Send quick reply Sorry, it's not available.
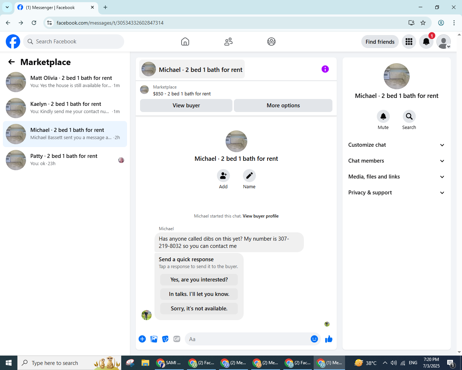The image size is (462, 370). point(199,309)
